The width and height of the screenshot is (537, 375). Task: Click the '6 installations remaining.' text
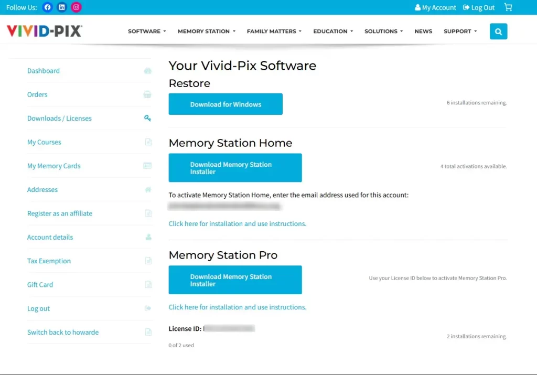pos(477,103)
